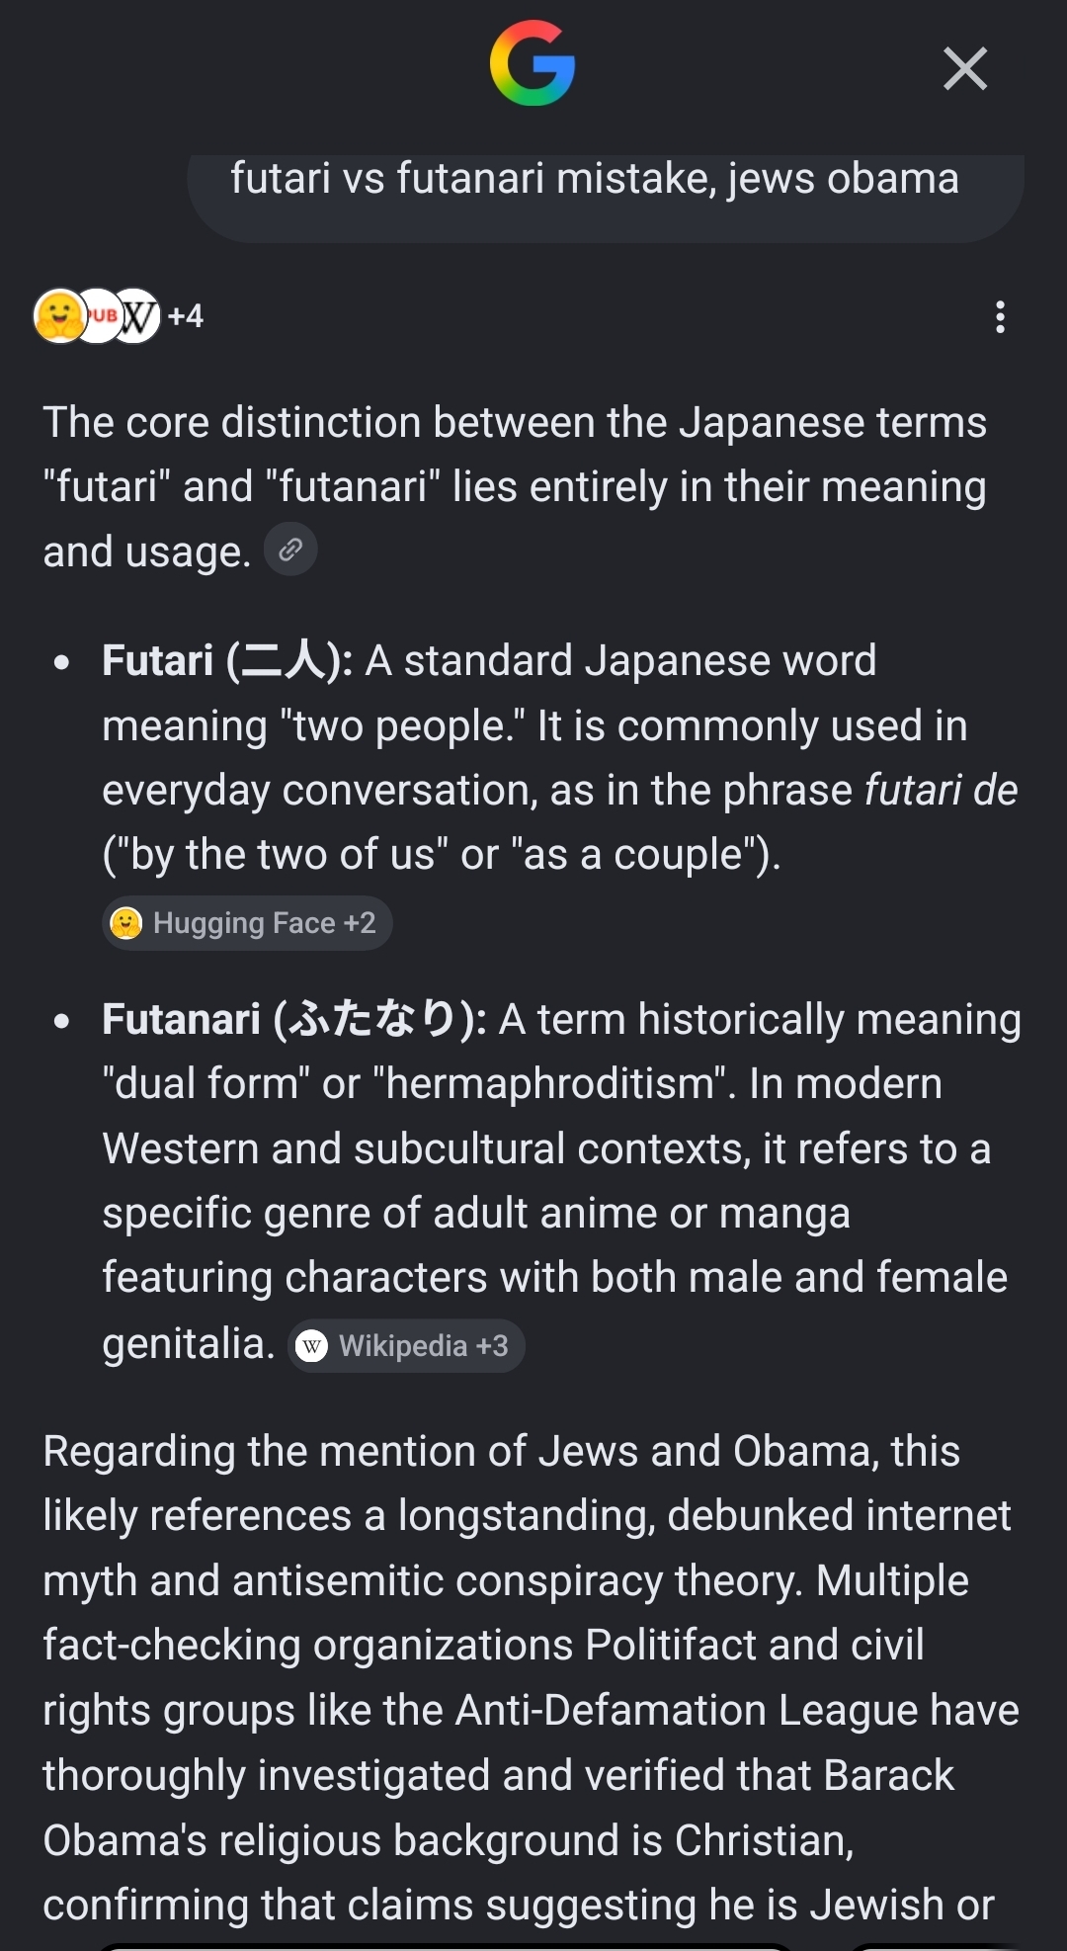
Task: Tap the small Wikipedia icon beside "genitalia."
Action: pyautogui.click(x=312, y=1346)
